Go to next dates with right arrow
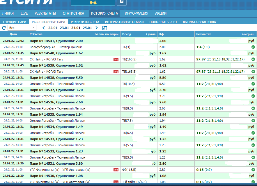Screen dimensions: 257x186 pyautogui.click(x=97, y=28)
